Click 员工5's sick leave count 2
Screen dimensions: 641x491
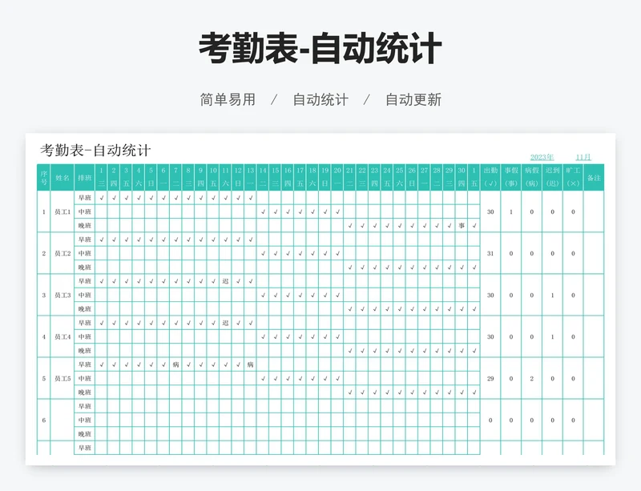tap(532, 379)
